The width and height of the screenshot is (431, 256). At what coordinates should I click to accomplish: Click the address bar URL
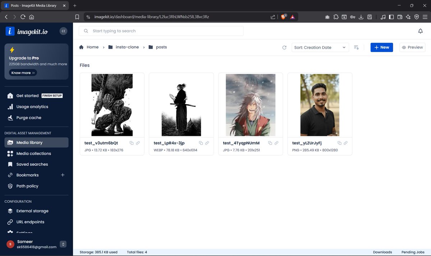click(x=152, y=17)
